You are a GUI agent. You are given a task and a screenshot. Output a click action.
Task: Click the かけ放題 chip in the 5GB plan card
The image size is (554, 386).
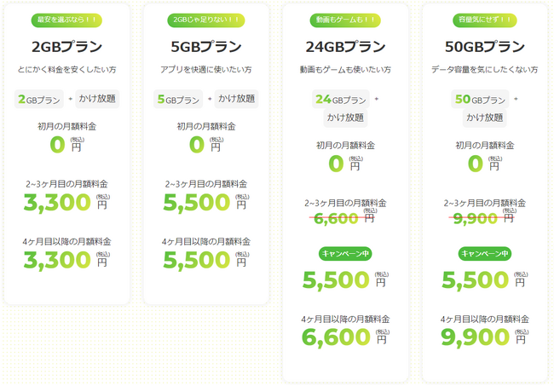click(236, 99)
